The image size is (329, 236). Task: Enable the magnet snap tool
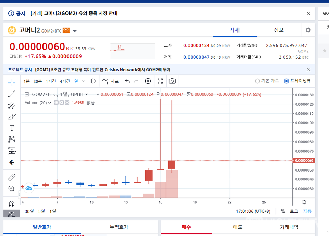pos(11,203)
